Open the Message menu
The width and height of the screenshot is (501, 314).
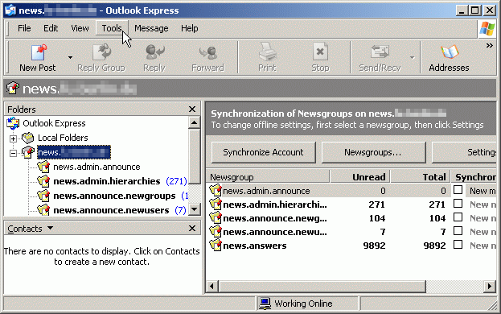(x=151, y=28)
